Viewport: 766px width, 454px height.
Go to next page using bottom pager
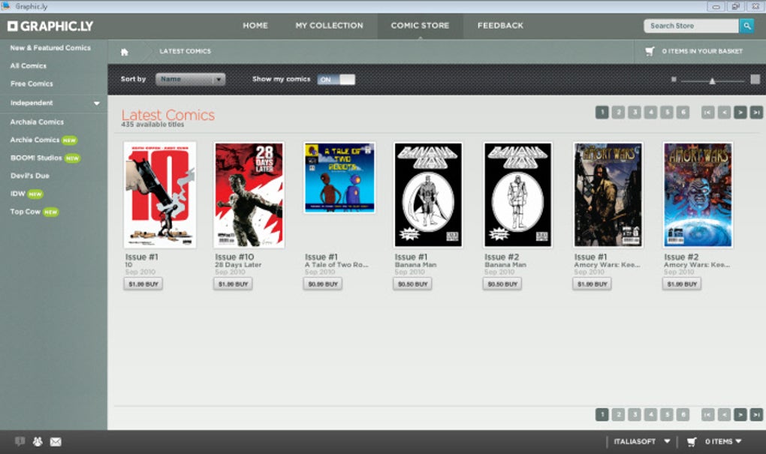point(740,414)
